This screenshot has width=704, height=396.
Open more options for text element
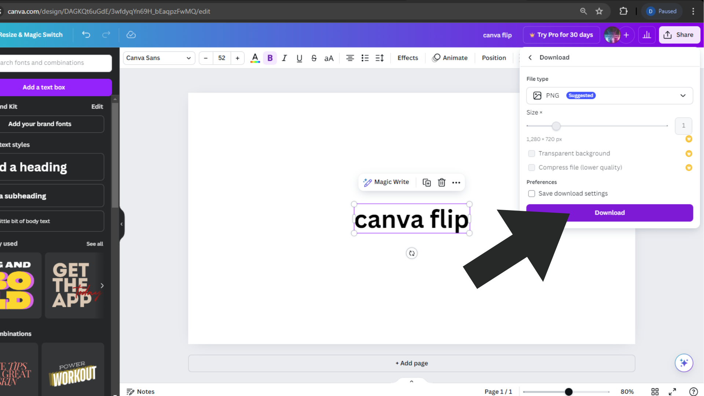pos(456,183)
